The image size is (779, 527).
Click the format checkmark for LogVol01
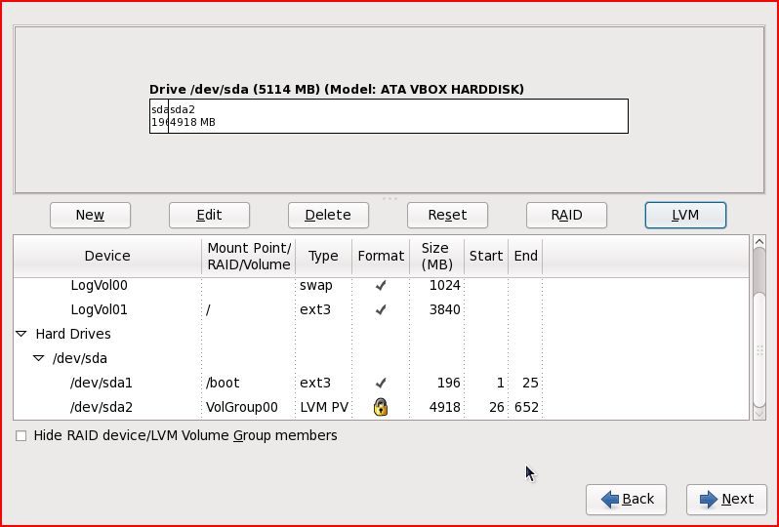tap(381, 310)
